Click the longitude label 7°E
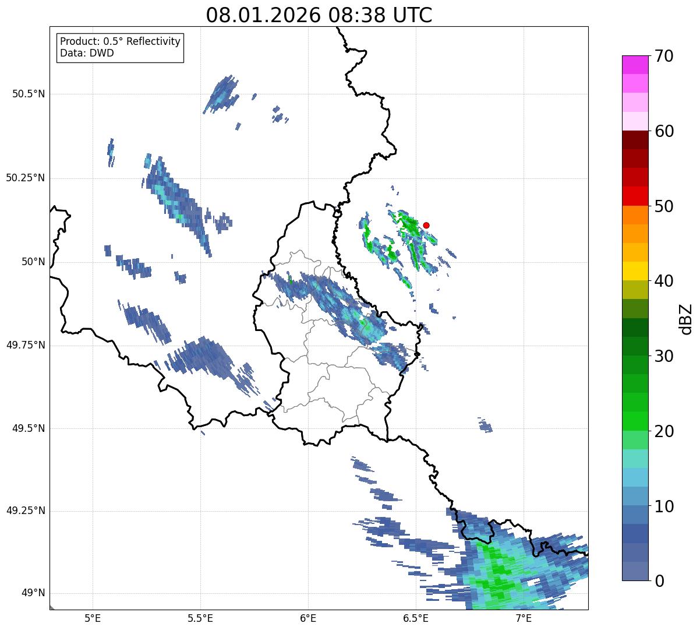Screen dimensions: 700x630 (524, 618)
